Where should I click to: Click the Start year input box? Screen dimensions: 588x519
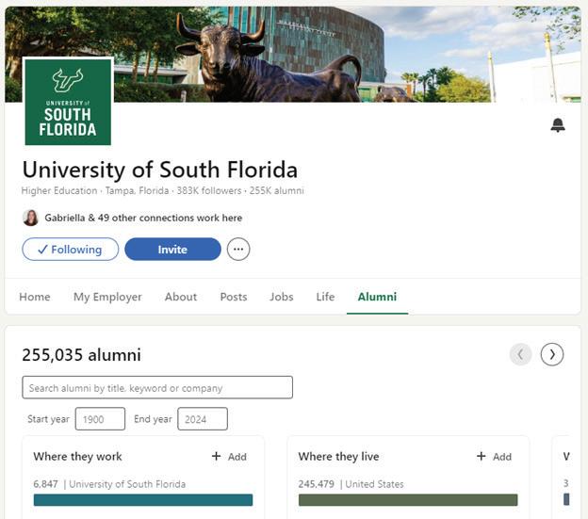(100, 419)
